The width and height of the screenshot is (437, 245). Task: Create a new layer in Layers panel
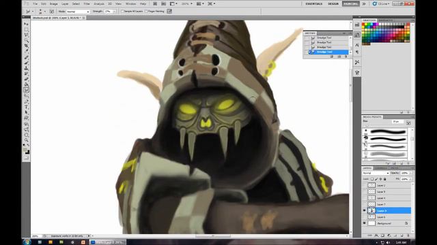[401, 235]
